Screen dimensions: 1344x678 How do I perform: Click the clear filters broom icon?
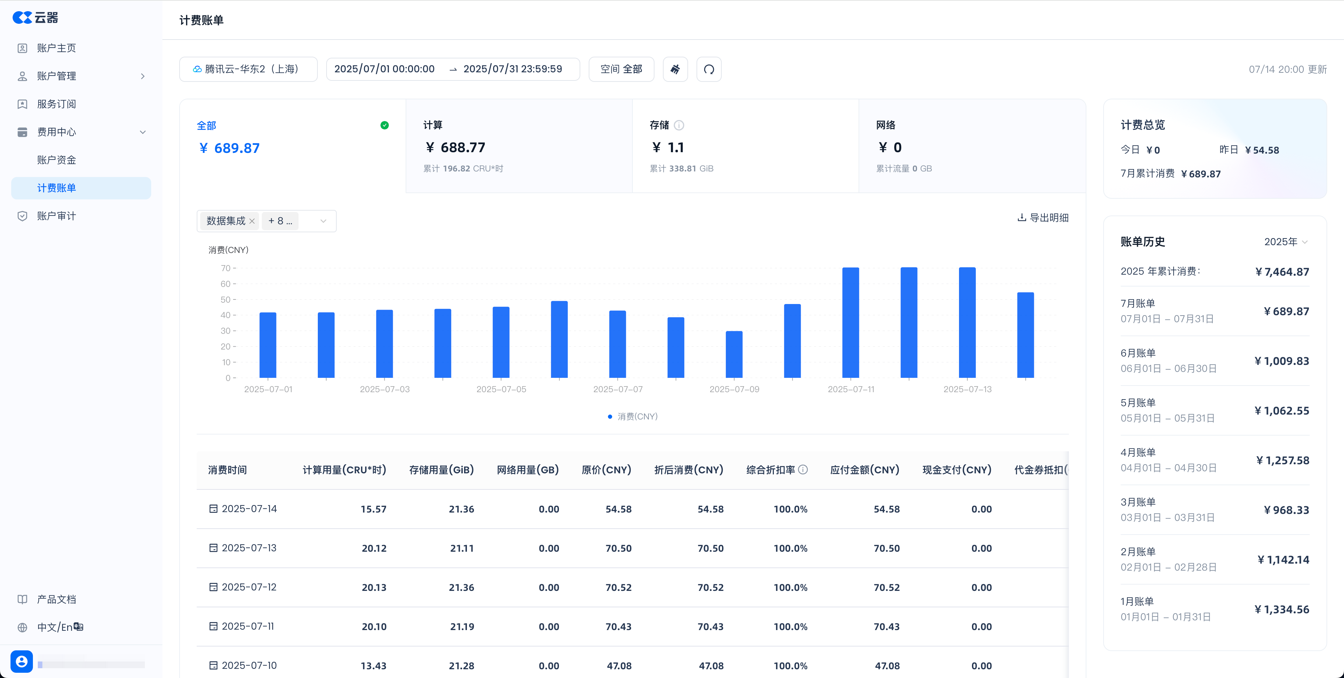(675, 69)
